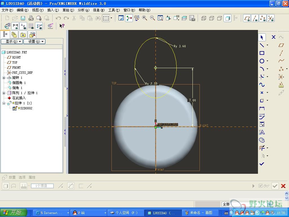Screen dimensions: 289x217
Task: Select the TOP datum plane in tree
Action: [x=15, y=62]
